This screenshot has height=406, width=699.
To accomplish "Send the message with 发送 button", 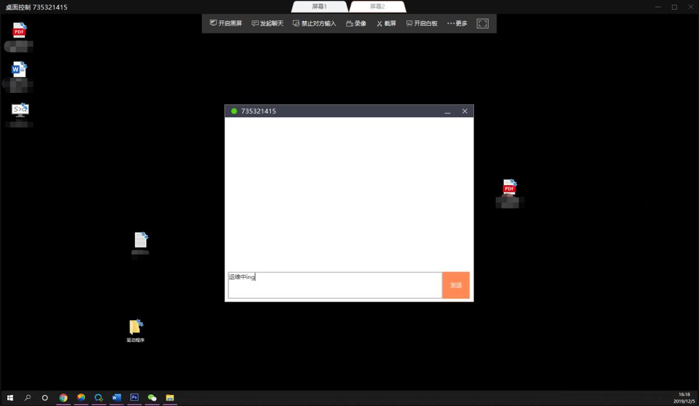I will [x=456, y=285].
